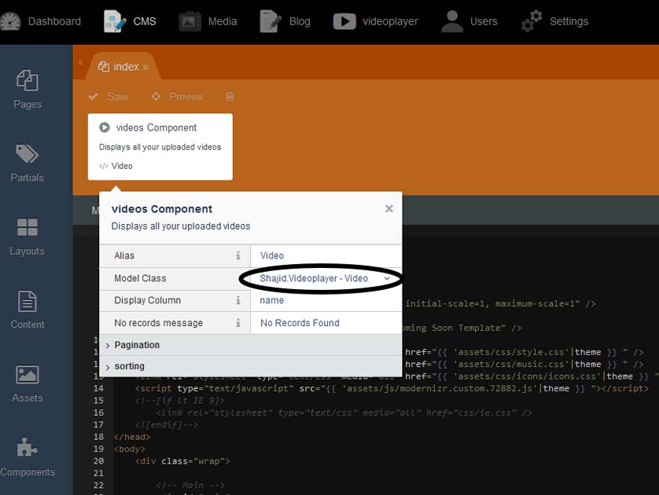The image size is (659, 495).
Task: Open the videoplayer menu item
Action: (x=376, y=21)
